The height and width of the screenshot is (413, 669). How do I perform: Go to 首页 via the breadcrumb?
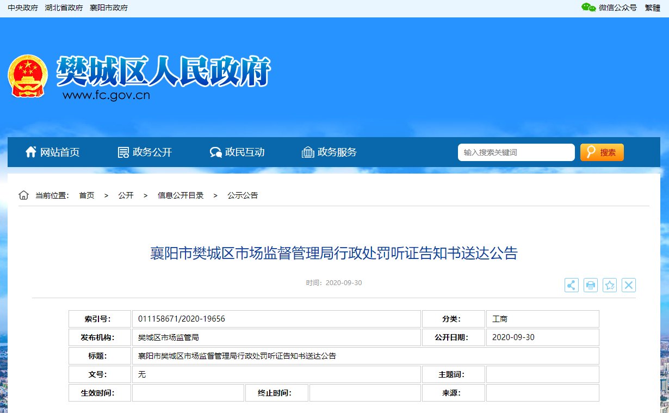coord(86,195)
